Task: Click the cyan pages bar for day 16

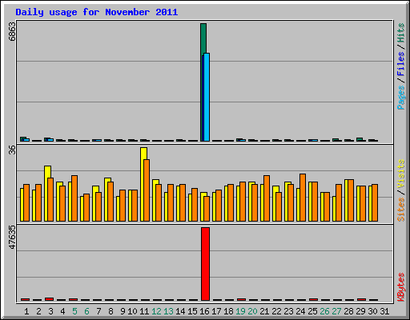Action: [x=207, y=97]
